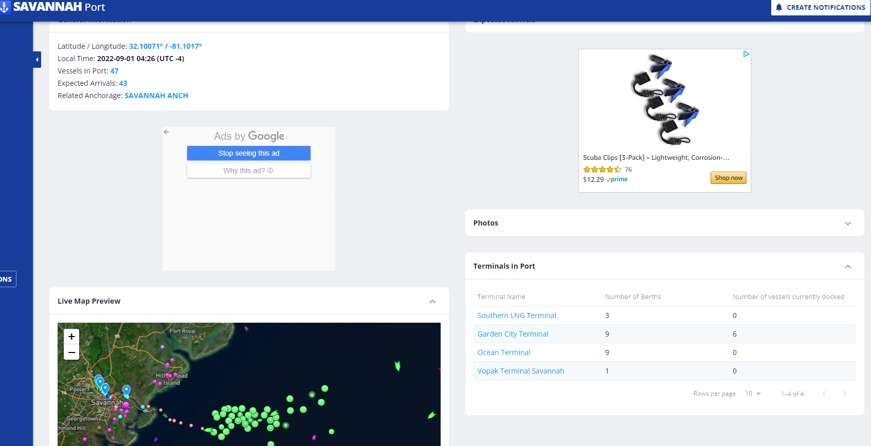This screenshot has width=871, height=446.
Task: Zoom in on the live map
Action: 71,337
